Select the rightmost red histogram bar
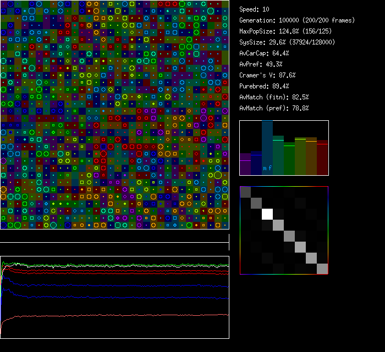 click(x=322, y=158)
